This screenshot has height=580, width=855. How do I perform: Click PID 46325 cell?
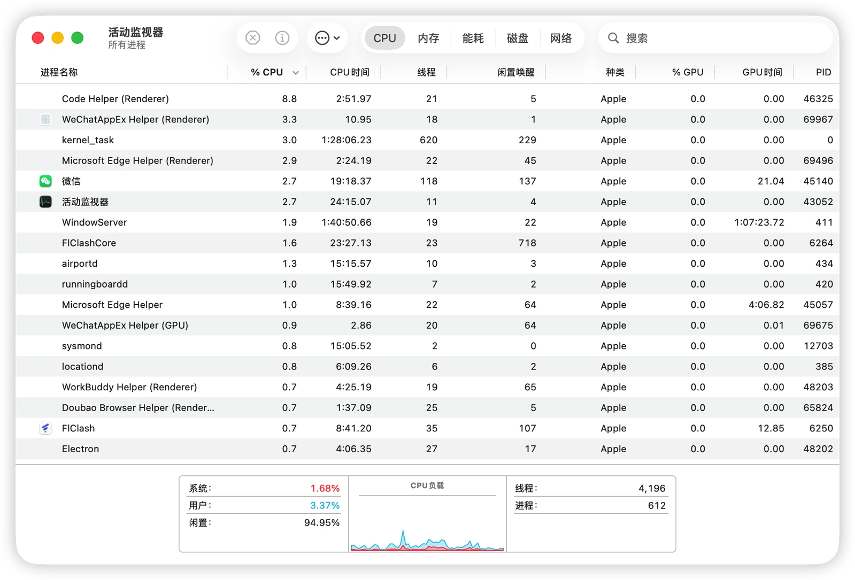click(818, 99)
